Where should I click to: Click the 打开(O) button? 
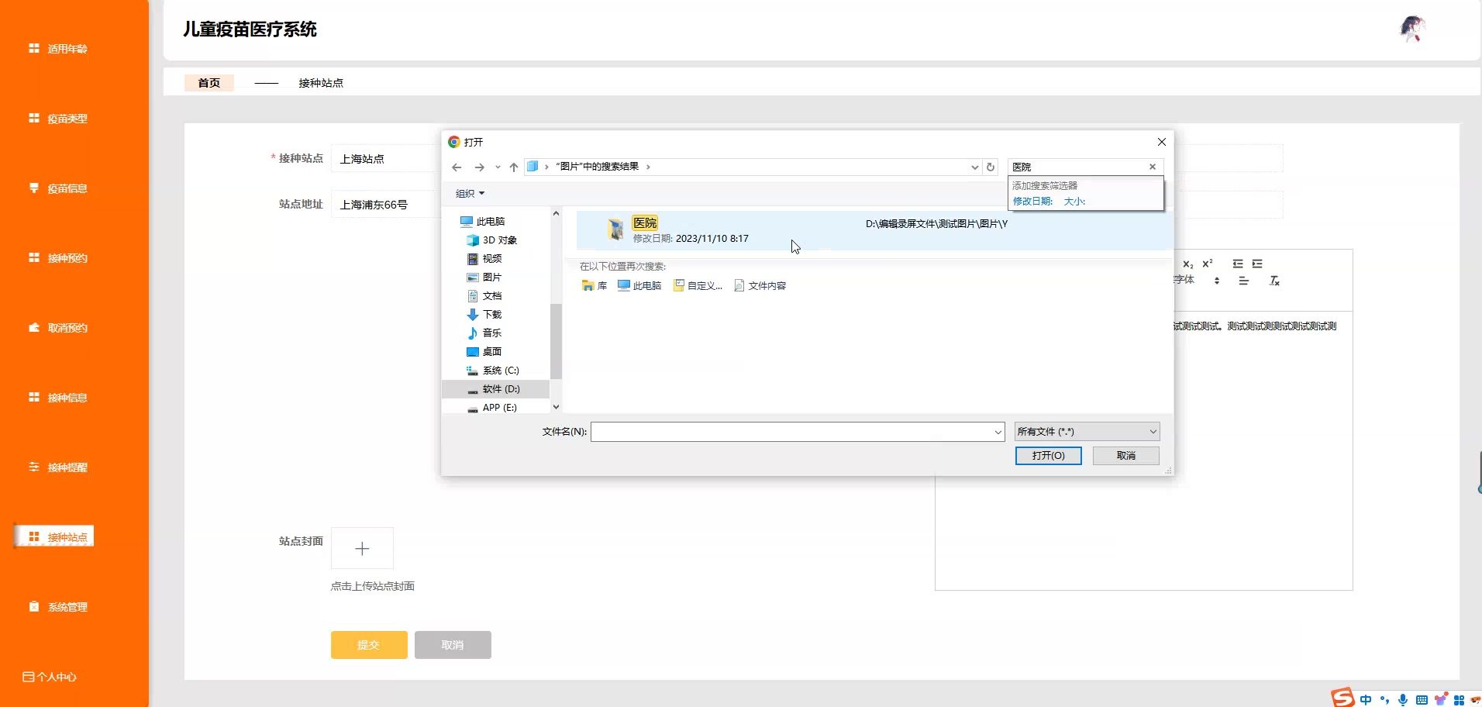click(1048, 456)
